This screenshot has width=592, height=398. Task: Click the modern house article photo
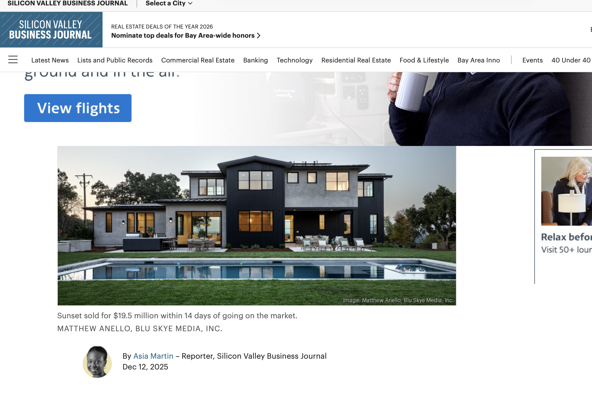coord(257,226)
